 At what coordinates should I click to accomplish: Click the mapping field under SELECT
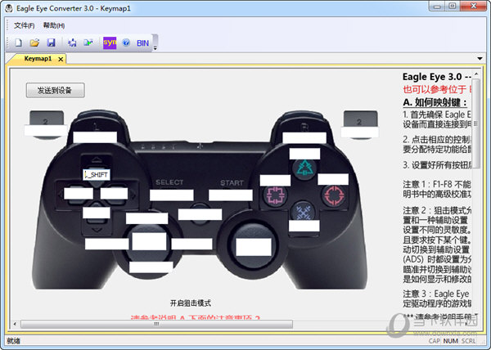click(172, 195)
